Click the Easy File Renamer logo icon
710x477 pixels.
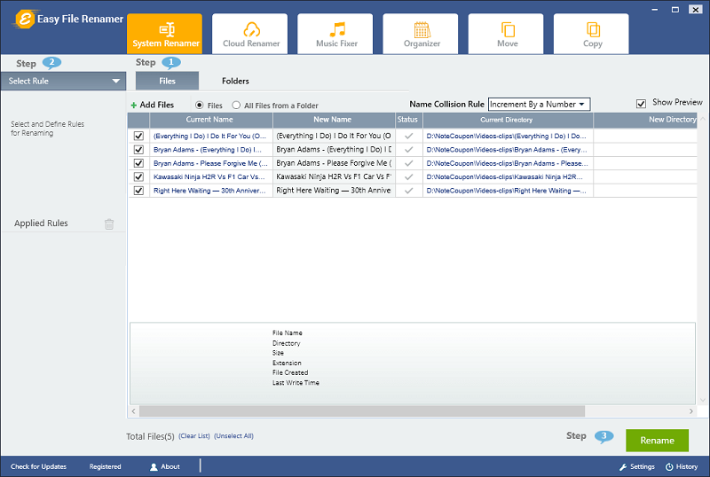coord(25,19)
